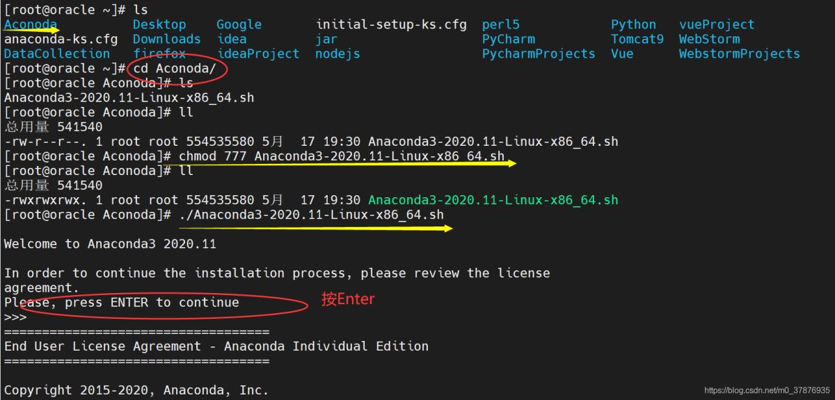The image size is (835, 400).
Task: Select the PyCharm folder name
Action: pyautogui.click(x=507, y=39)
